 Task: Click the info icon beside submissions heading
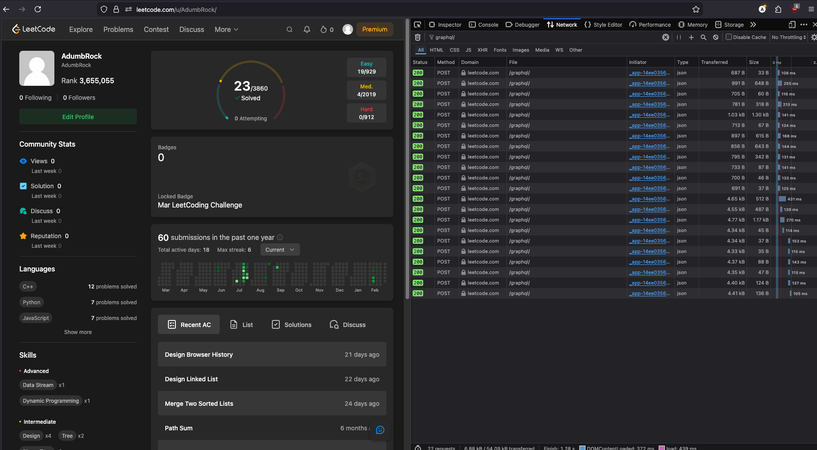280,237
